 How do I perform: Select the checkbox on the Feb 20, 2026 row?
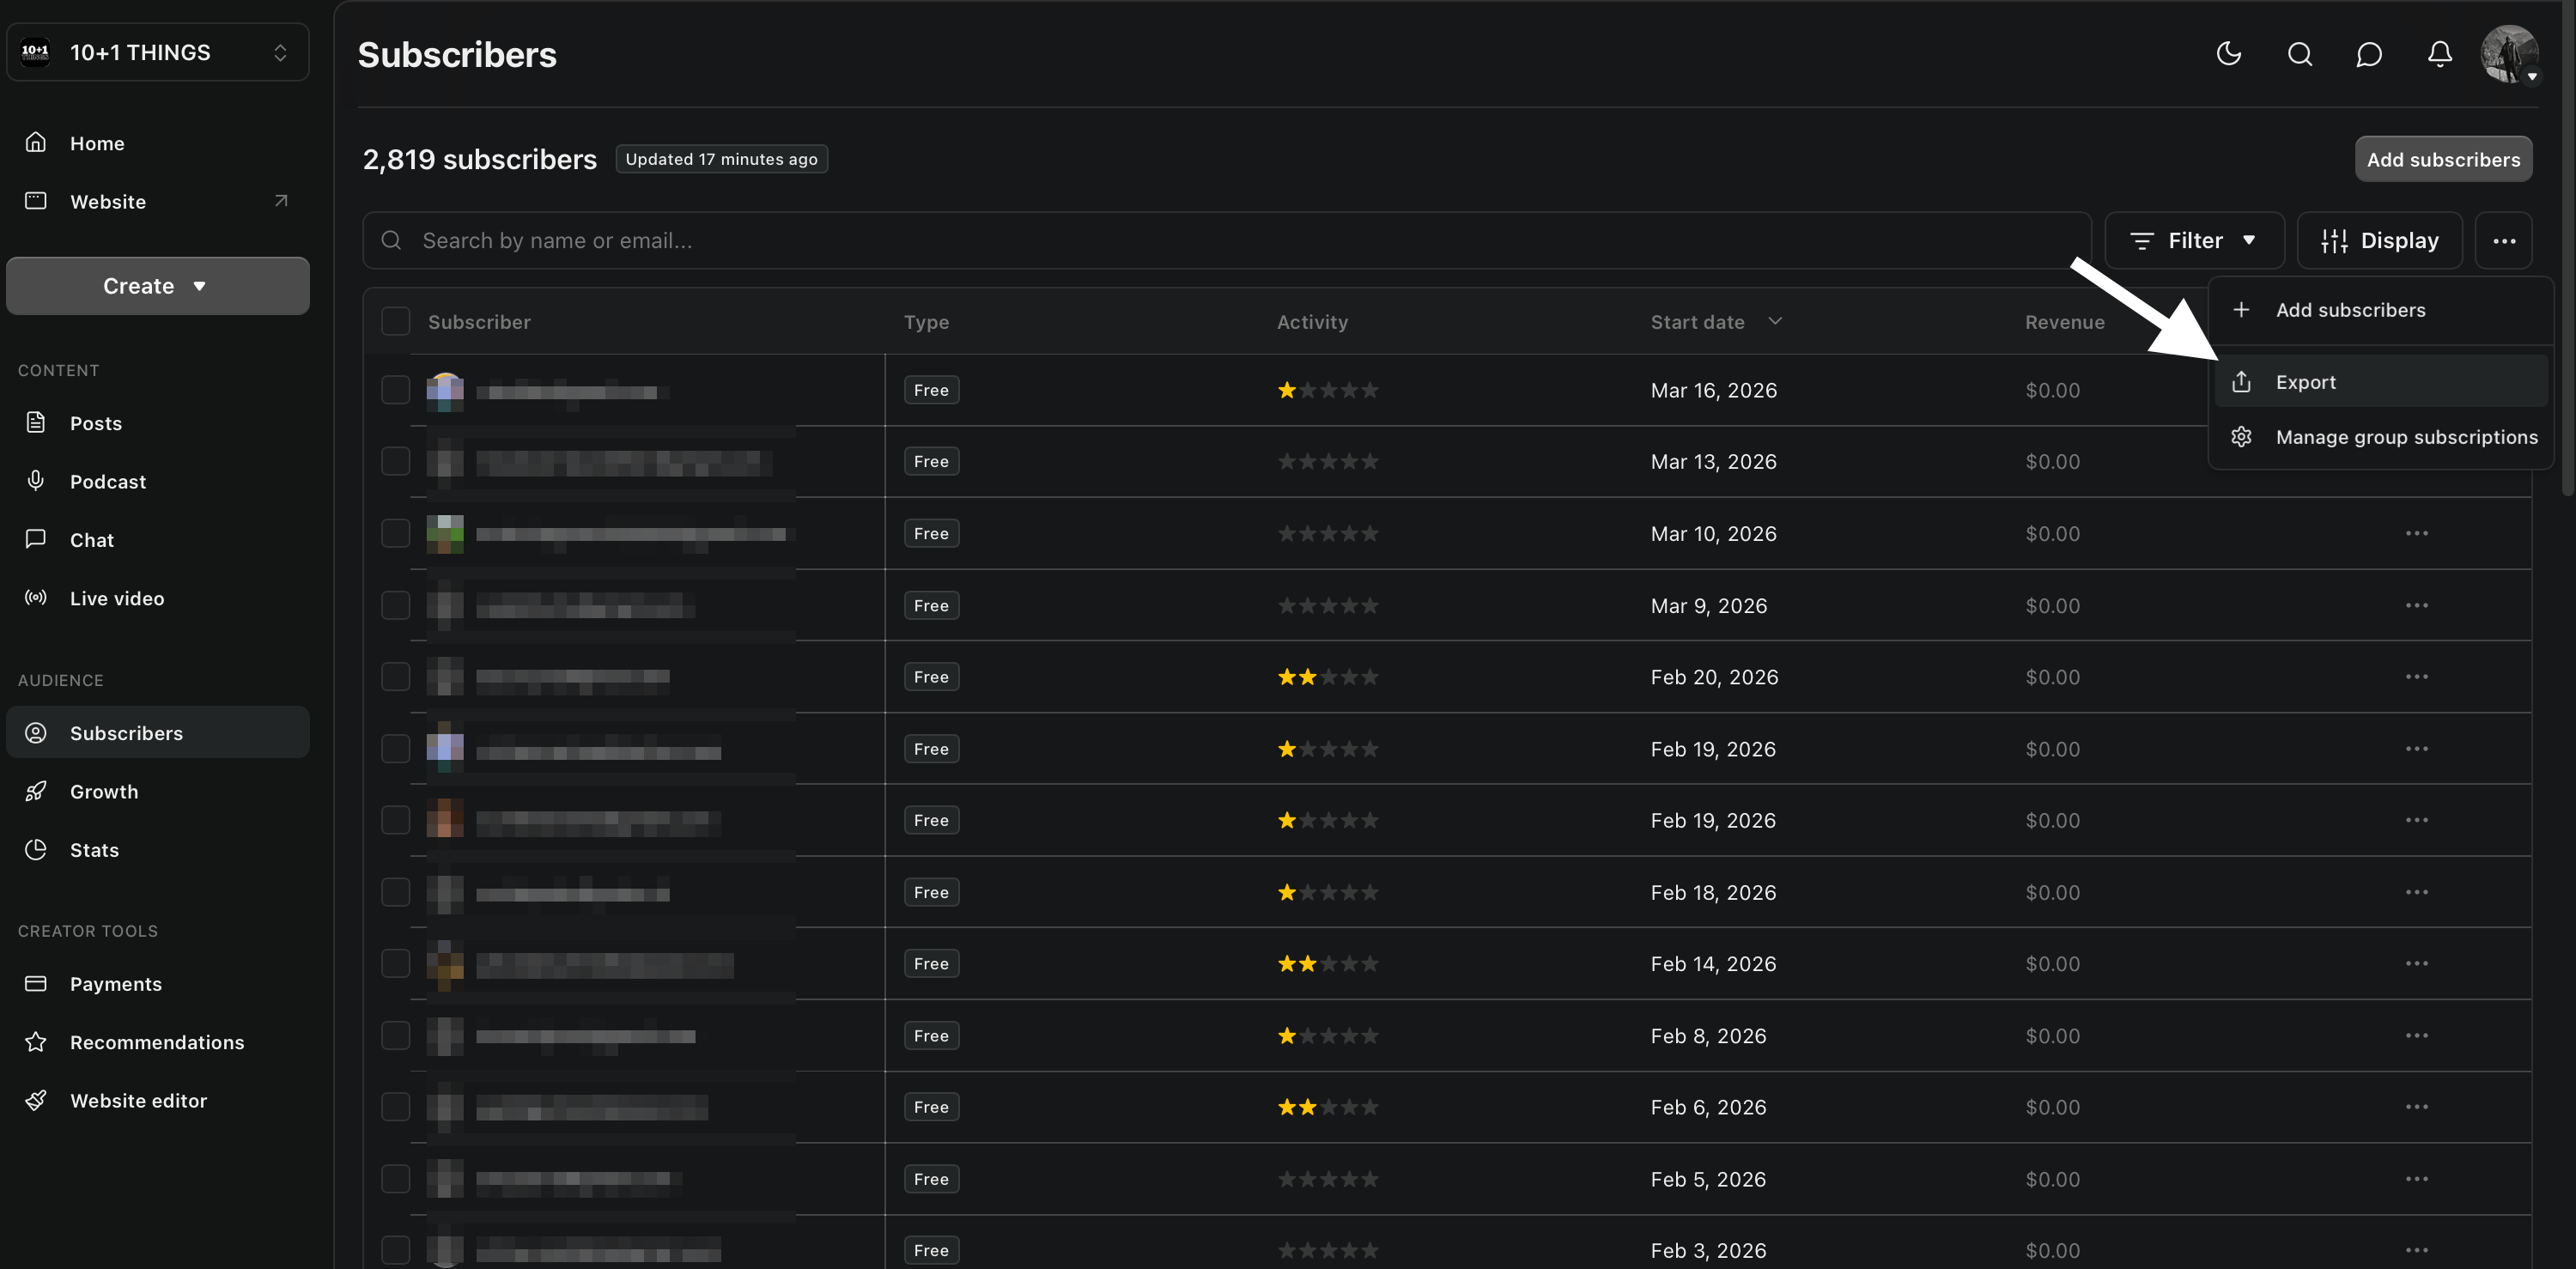395,676
